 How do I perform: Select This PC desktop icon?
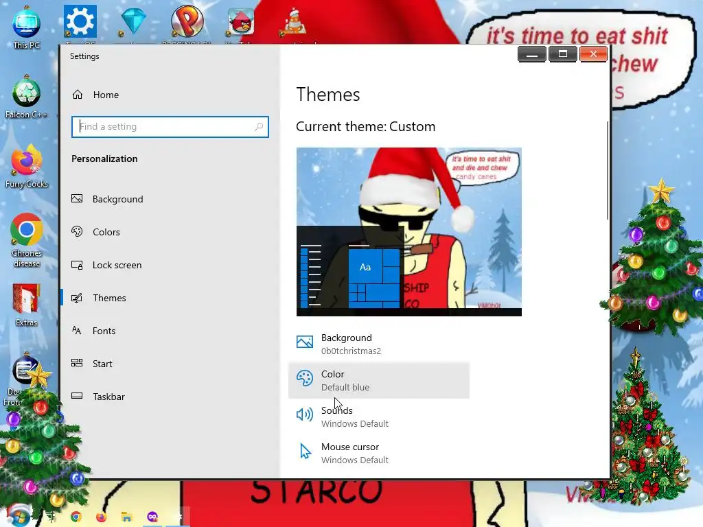tap(27, 27)
